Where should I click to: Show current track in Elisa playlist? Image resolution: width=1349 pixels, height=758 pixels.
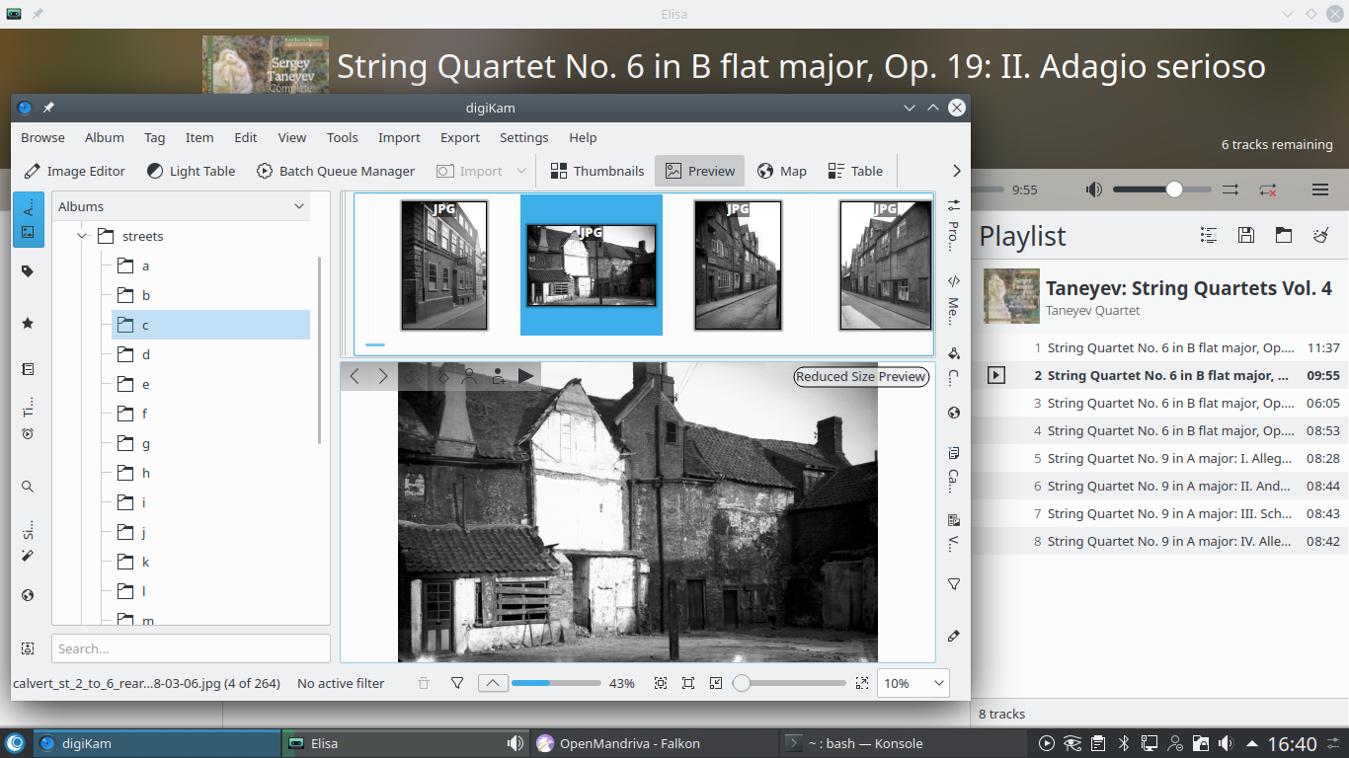1209,235
